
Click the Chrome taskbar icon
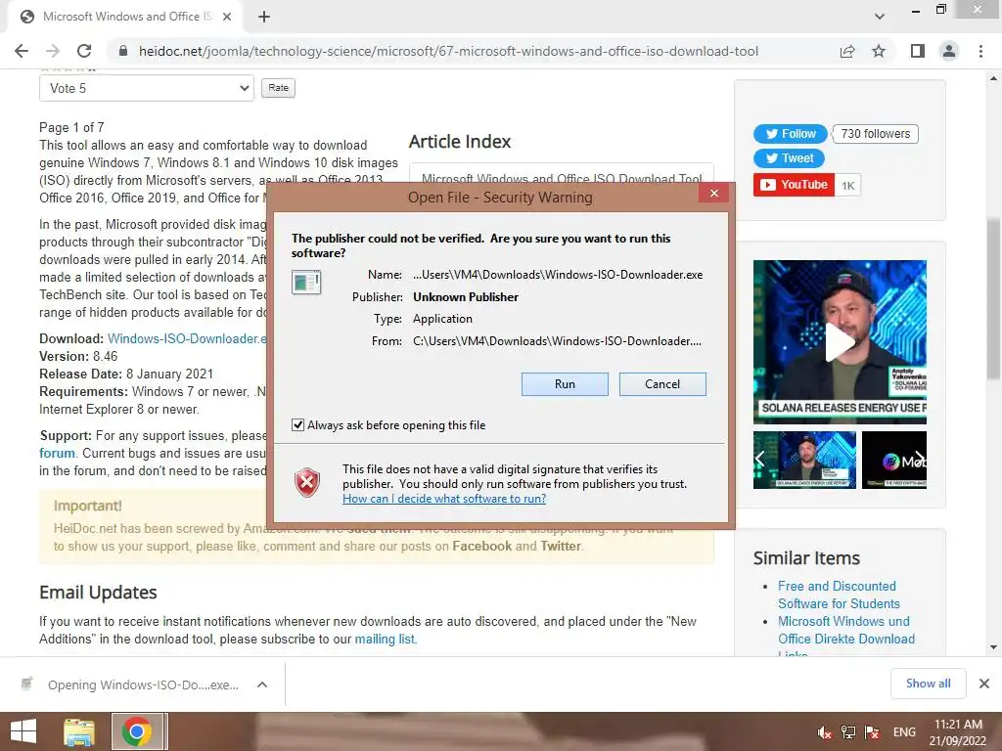click(x=137, y=731)
